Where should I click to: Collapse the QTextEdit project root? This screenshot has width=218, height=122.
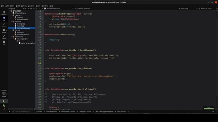point(9,11)
